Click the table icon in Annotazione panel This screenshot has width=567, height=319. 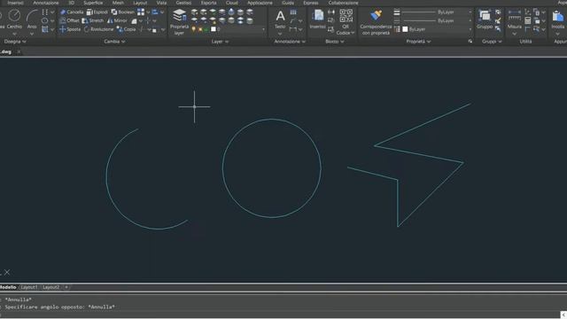(x=293, y=12)
